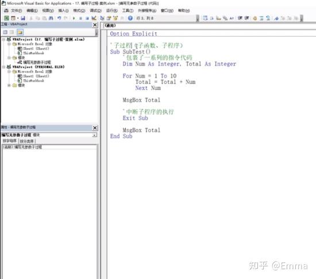
Task: Open the 插入 (Insert) menu
Action: [63, 10]
